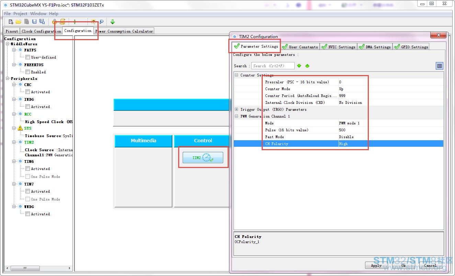Viewport: 455px width, 276px height.
Task: Collapse the SYS tree node
Action: [14, 128]
